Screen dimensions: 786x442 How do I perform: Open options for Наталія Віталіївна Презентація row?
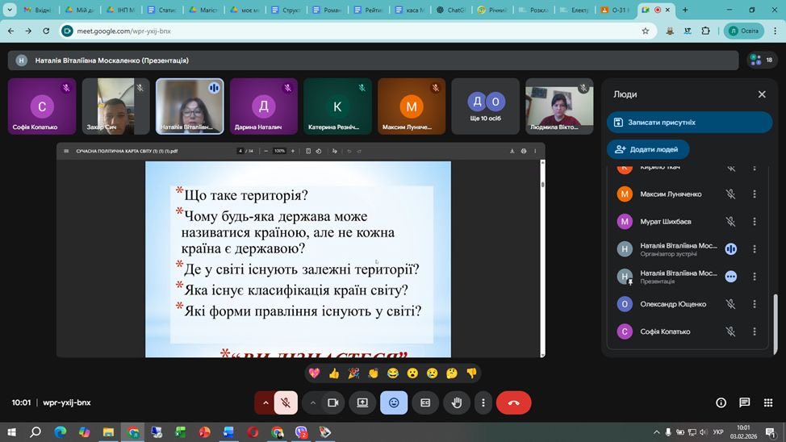coord(755,277)
